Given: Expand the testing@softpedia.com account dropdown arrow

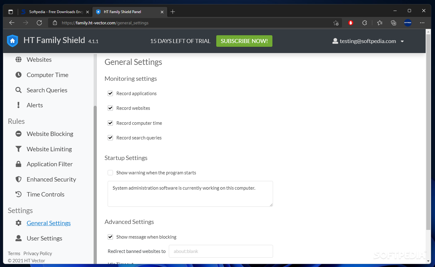Looking at the screenshot, I should [402, 41].
